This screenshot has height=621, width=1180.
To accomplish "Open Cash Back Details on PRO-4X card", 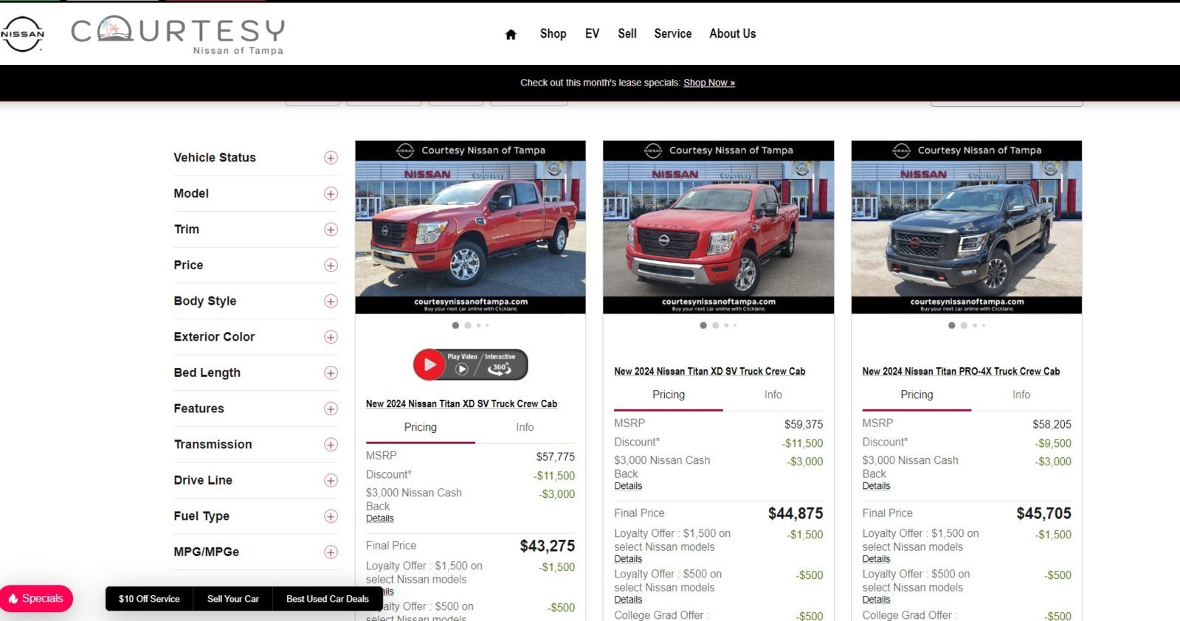I will [876, 486].
